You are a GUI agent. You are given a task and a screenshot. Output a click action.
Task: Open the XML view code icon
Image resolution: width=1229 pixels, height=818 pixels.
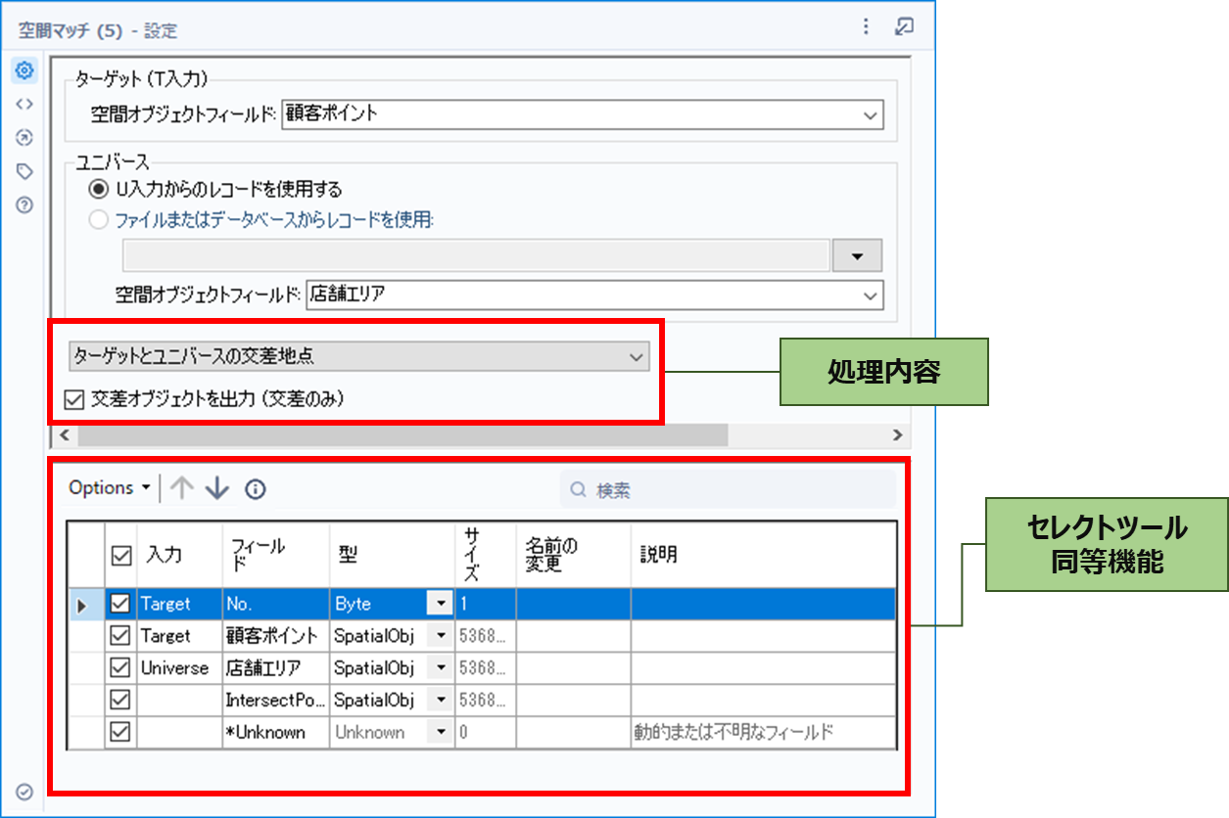coord(24,104)
